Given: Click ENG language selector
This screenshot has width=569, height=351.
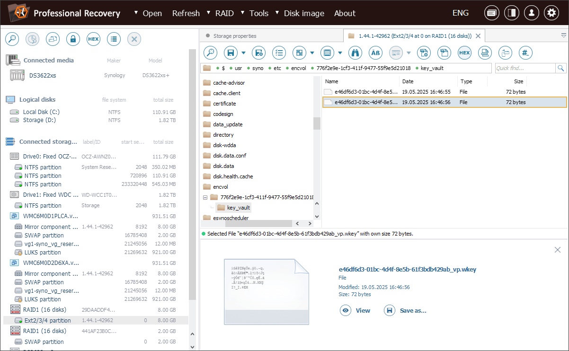Looking at the screenshot, I should [x=461, y=13].
